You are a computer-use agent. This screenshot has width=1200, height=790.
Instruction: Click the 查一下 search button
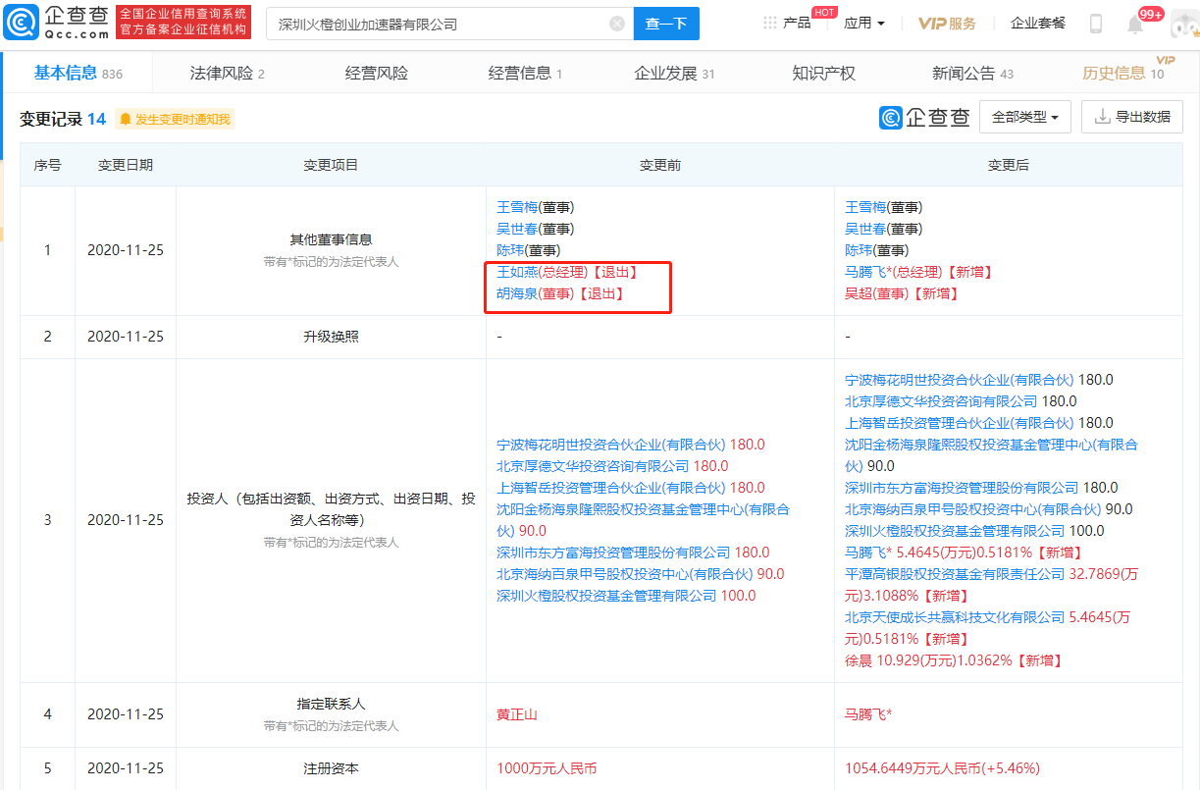[666, 24]
